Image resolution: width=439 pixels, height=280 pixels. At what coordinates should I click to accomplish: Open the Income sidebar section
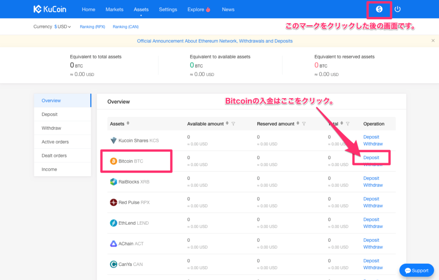[x=63, y=169]
